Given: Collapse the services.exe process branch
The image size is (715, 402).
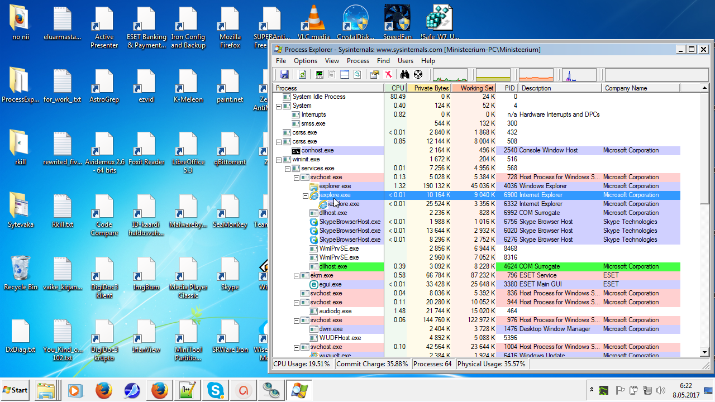Looking at the screenshot, I should tap(288, 169).
